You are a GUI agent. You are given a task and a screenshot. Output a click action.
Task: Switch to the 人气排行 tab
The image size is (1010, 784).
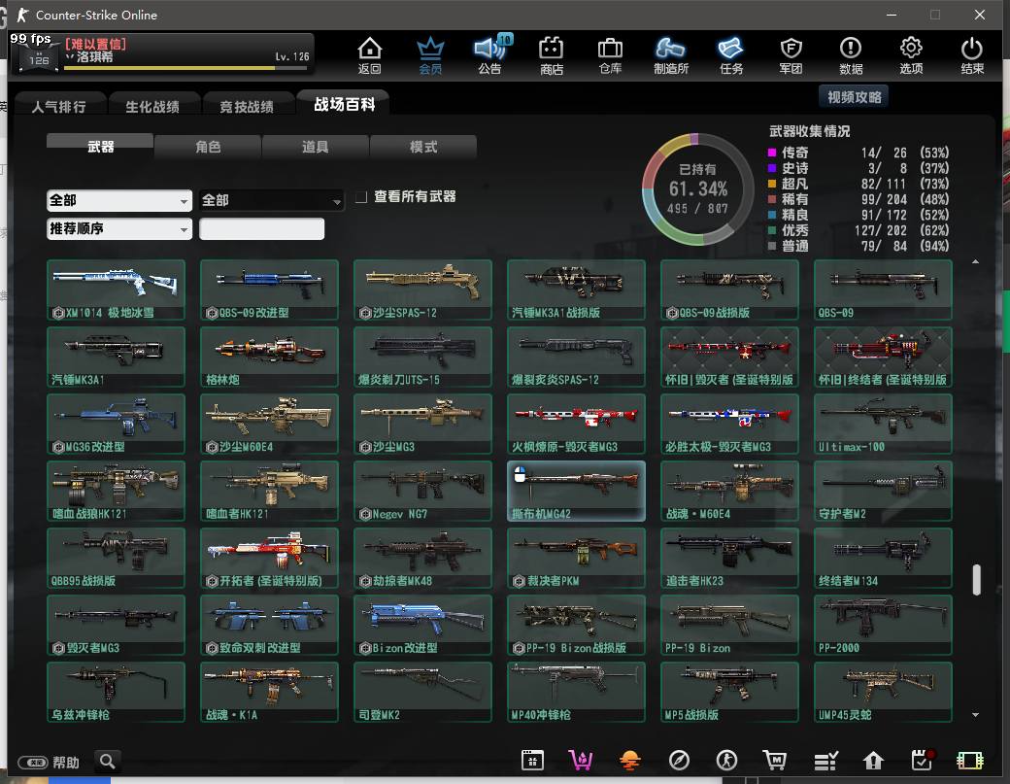point(58,106)
